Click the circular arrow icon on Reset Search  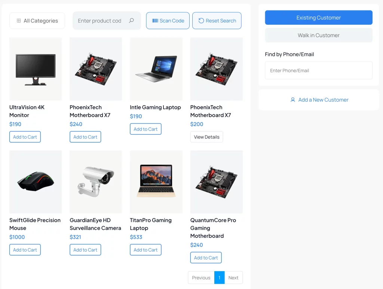201,21
